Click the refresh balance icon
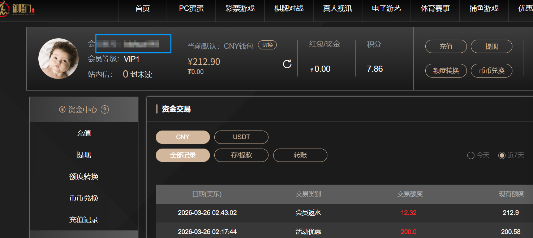Screen dimensions: 533x238 coord(287,64)
